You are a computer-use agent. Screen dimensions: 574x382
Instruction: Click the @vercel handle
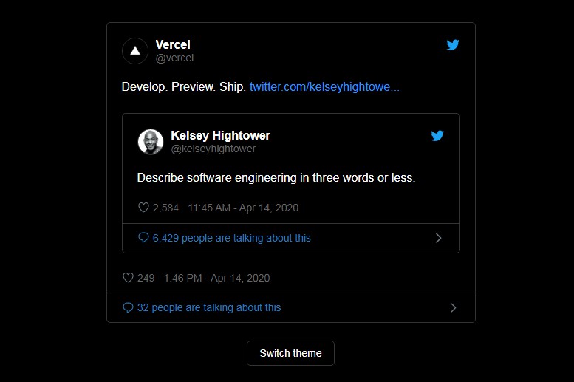(174, 58)
